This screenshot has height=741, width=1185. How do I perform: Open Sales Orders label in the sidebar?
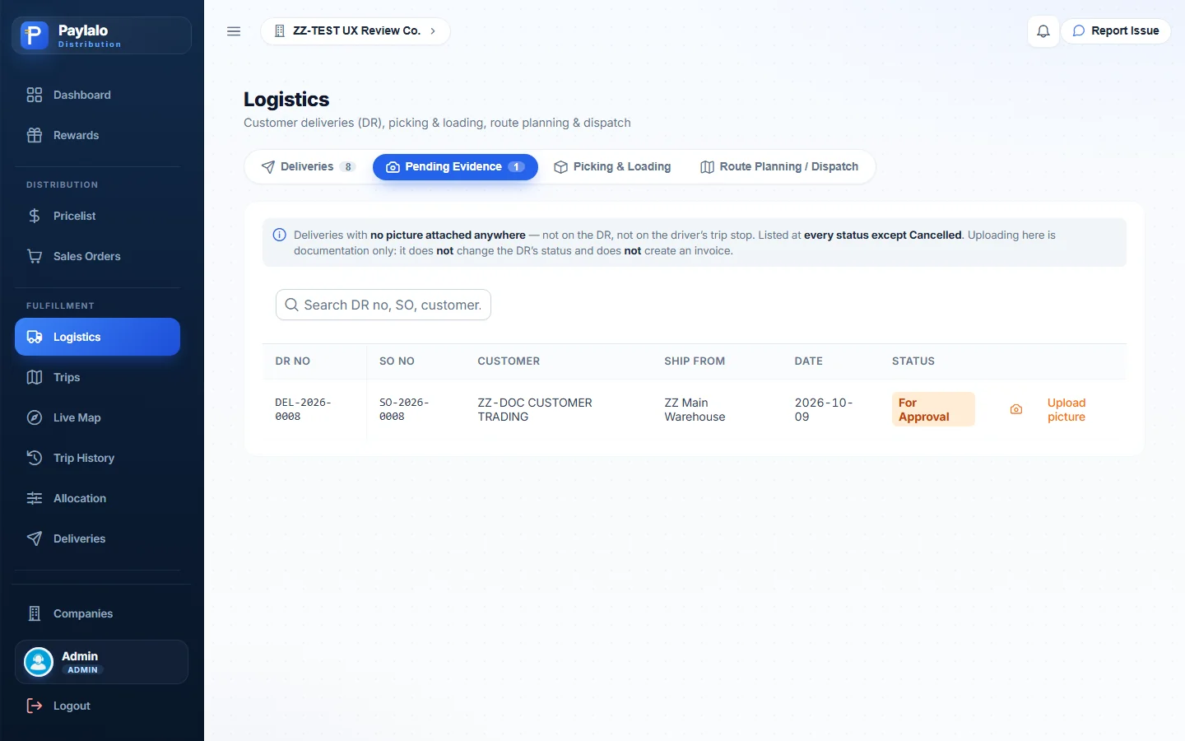(87, 256)
